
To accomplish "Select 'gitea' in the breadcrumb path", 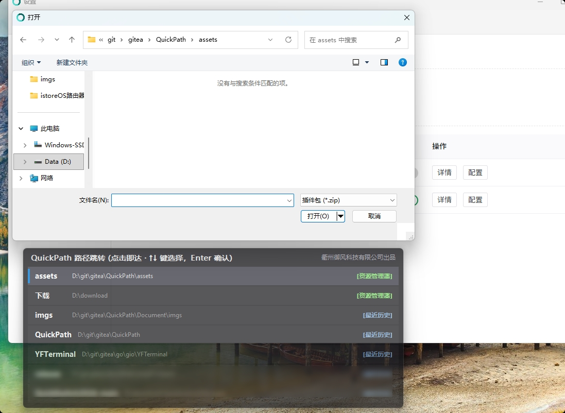I will point(135,40).
